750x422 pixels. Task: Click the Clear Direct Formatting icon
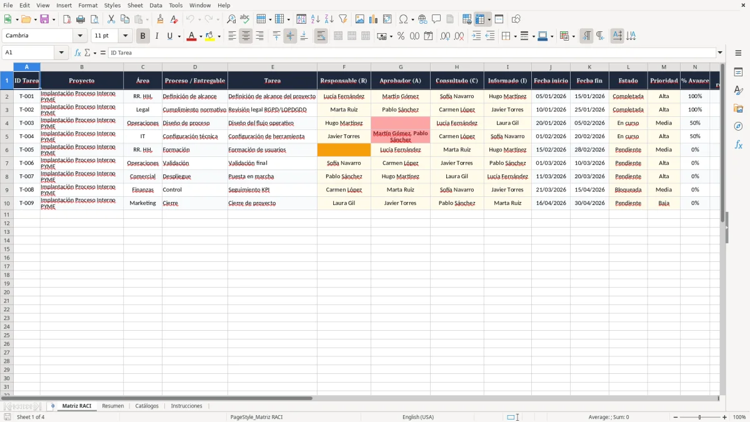tap(174, 19)
